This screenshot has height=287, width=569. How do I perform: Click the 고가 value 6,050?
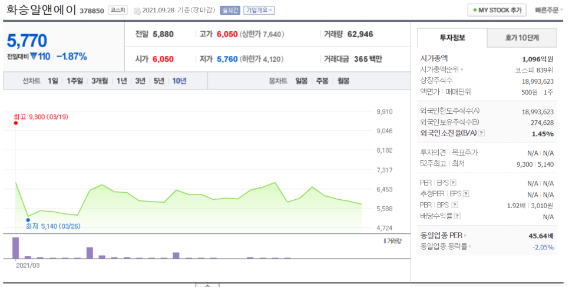click(x=227, y=34)
